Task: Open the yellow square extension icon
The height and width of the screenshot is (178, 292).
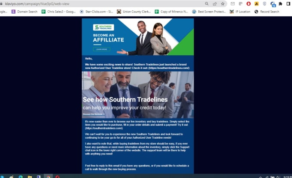Action: point(257,3)
